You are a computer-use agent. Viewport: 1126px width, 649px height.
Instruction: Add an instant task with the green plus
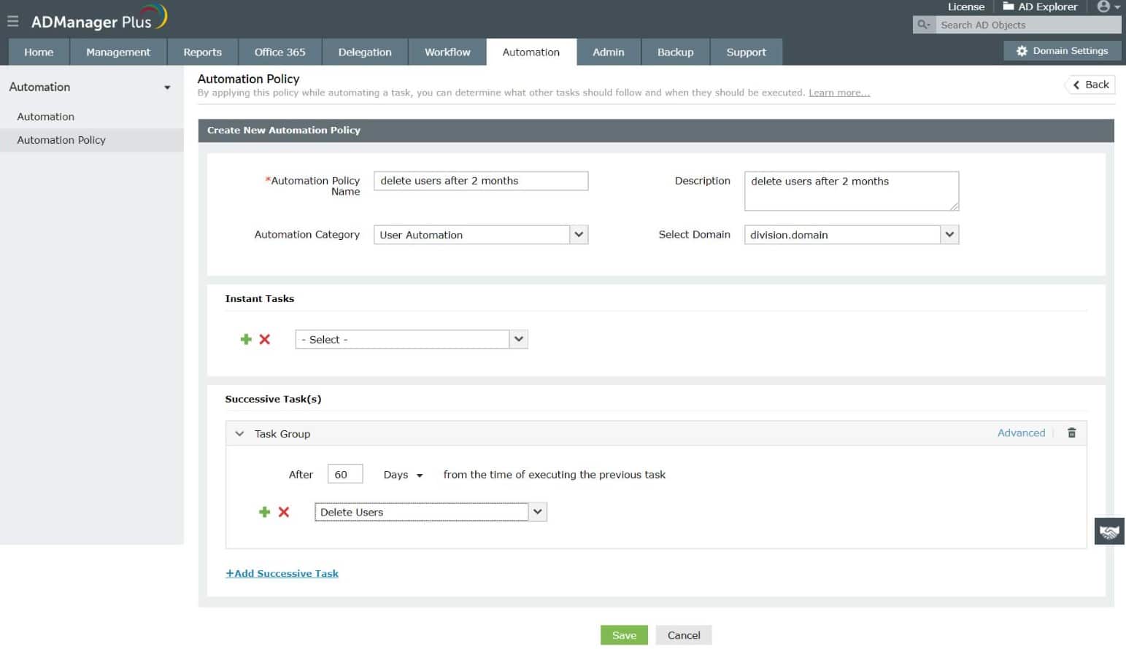[x=245, y=339]
